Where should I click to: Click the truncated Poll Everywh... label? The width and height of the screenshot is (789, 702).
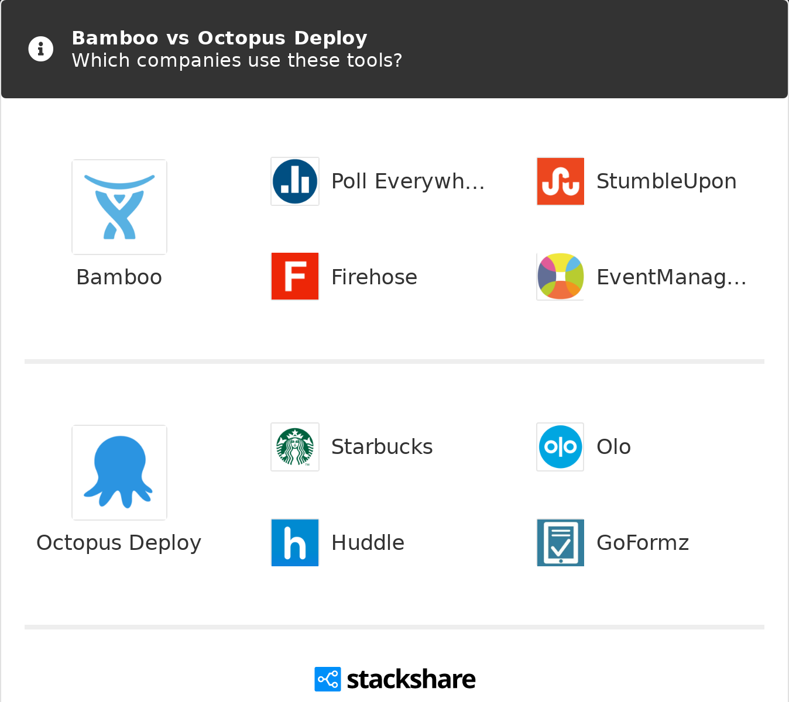408,181
